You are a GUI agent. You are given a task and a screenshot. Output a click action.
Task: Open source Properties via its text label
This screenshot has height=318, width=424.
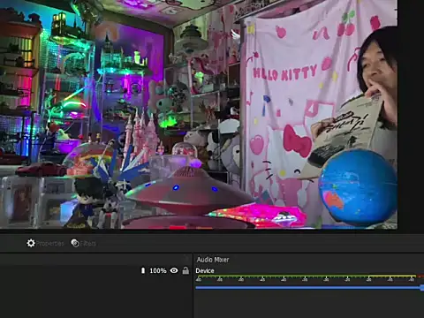[x=49, y=244]
